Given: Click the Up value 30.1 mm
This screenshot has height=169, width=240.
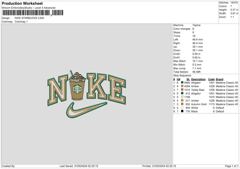Looking at the screenshot, I should click(198, 47).
